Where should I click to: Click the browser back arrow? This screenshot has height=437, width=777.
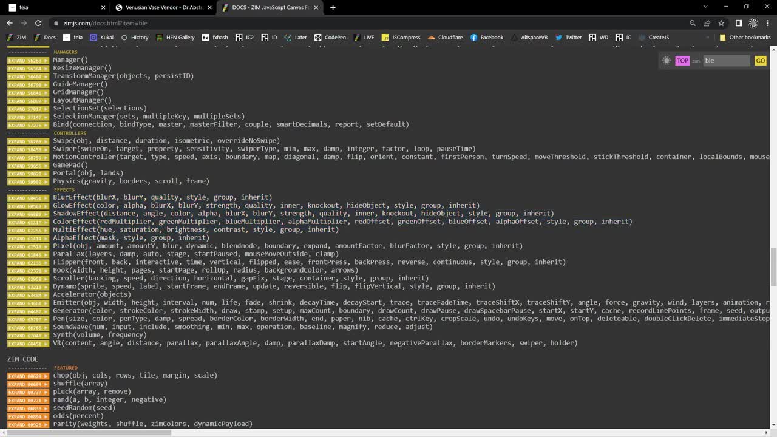click(10, 23)
